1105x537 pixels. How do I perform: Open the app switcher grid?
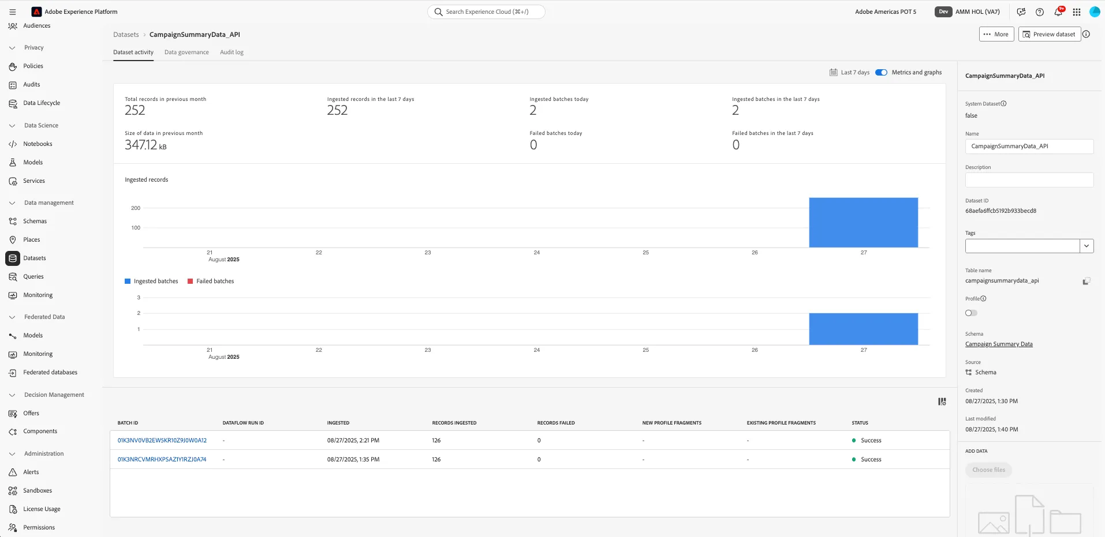(1077, 12)
